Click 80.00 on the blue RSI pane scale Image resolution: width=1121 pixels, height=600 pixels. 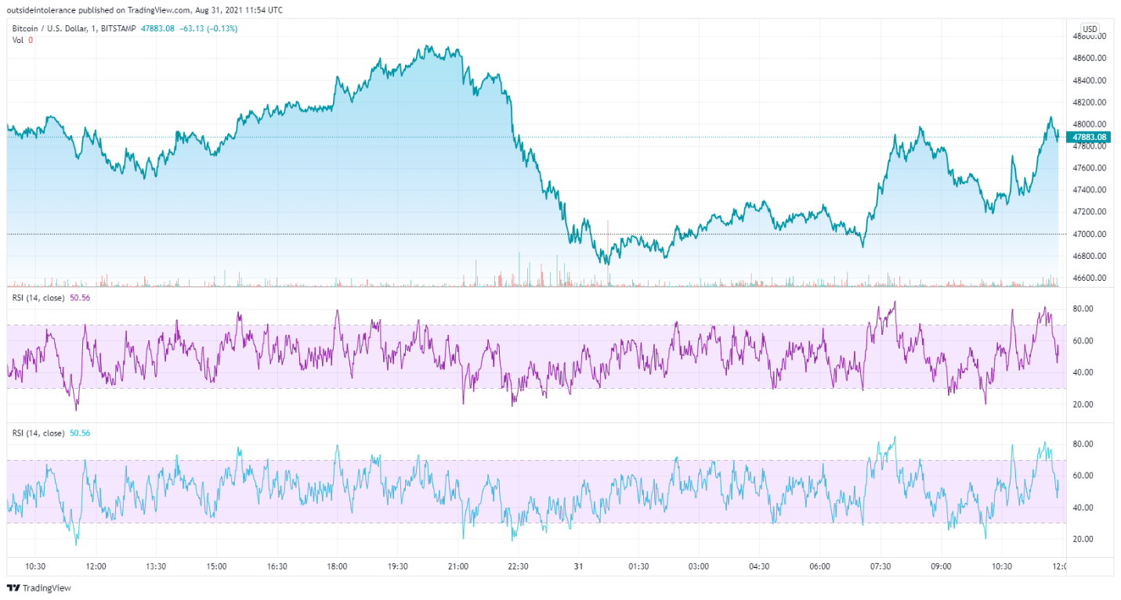(1083, 444)
